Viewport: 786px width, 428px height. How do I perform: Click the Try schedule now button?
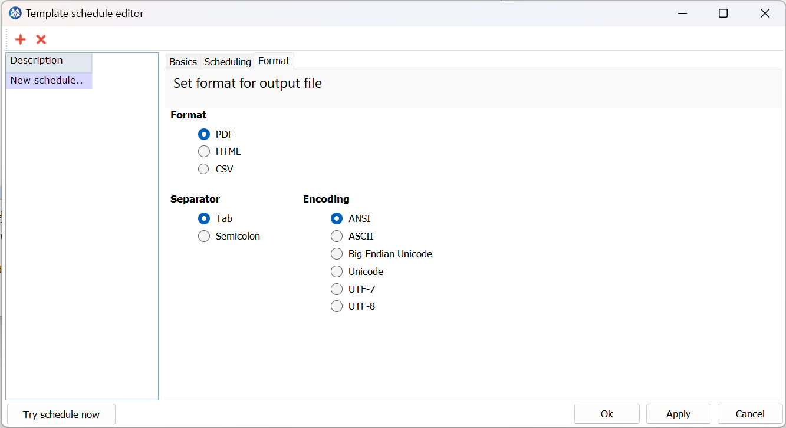pyautogui.click(x=61, y=414)
